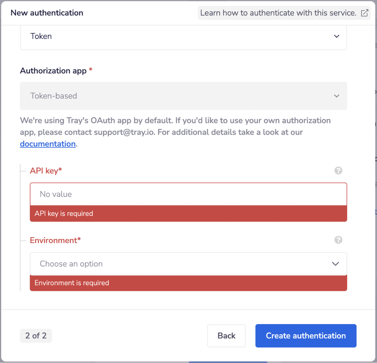Open the documentation link
The width and height of the screenshot is (377, 363).
click(x=48, y=144)
